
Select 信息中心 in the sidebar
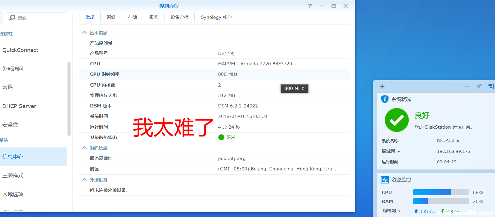[x=33, y=157]
